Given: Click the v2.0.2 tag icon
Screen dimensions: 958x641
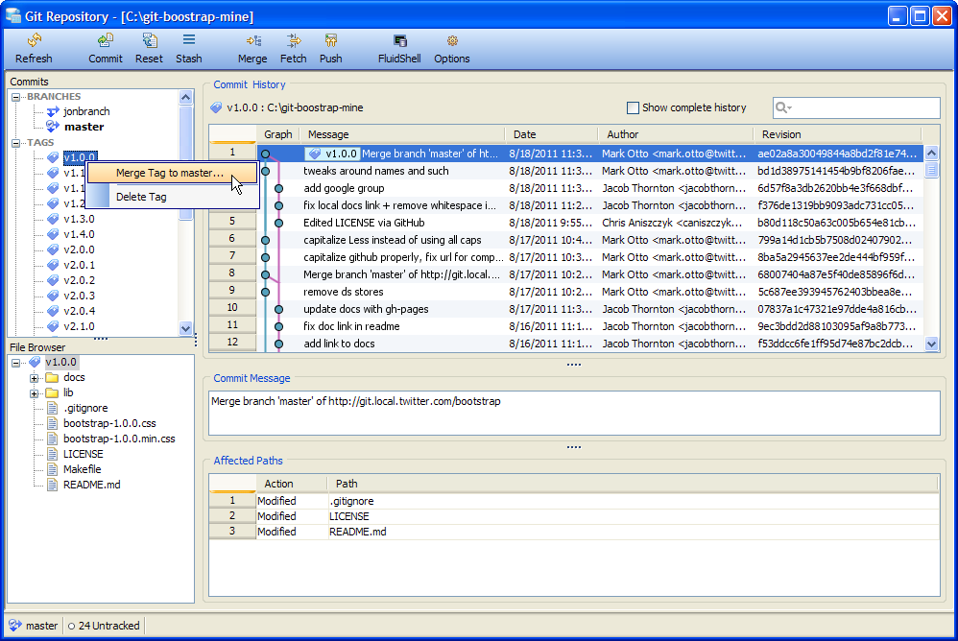Looking at the screenshot, I should 53,280.
